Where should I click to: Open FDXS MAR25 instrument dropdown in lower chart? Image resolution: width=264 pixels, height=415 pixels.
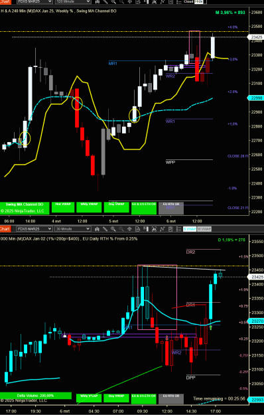(34, 229)
